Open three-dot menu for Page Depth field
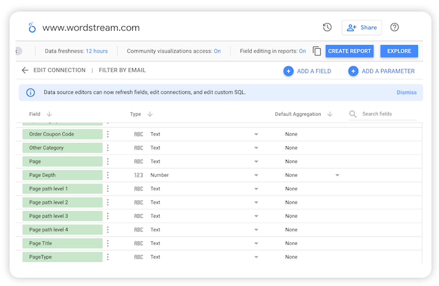This screenshot has width=439, height=286. click(x=108, y=175)
